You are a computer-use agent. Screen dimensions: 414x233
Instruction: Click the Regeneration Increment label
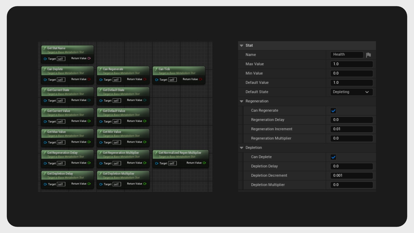pos(272,129)
